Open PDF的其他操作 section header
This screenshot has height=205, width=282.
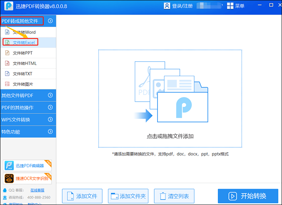tap(18, 108)
